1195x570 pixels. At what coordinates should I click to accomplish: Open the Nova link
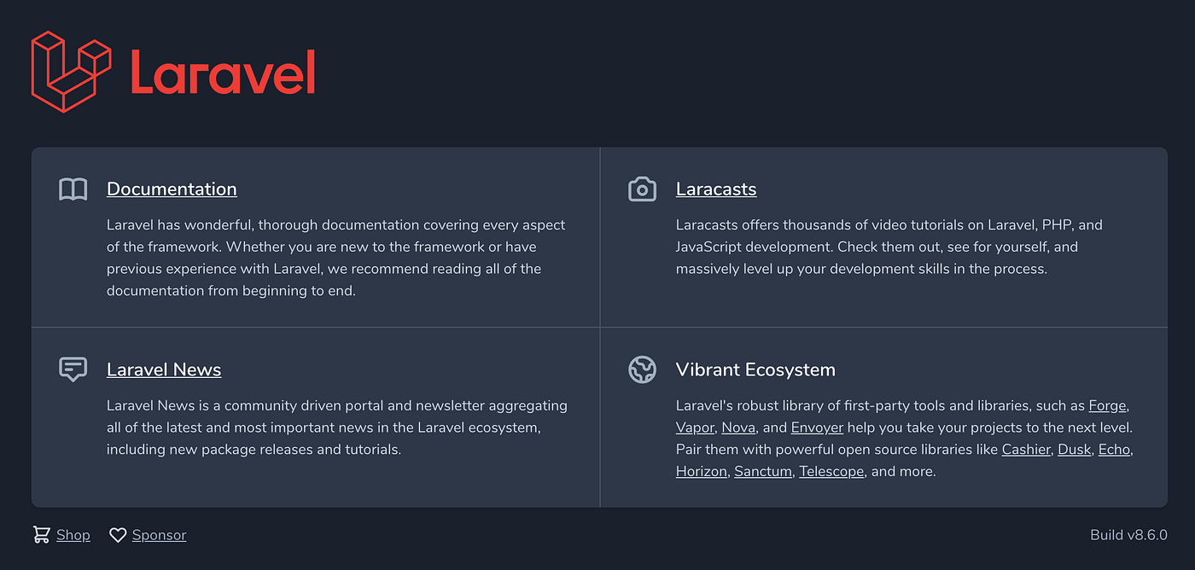pos(737,427)
